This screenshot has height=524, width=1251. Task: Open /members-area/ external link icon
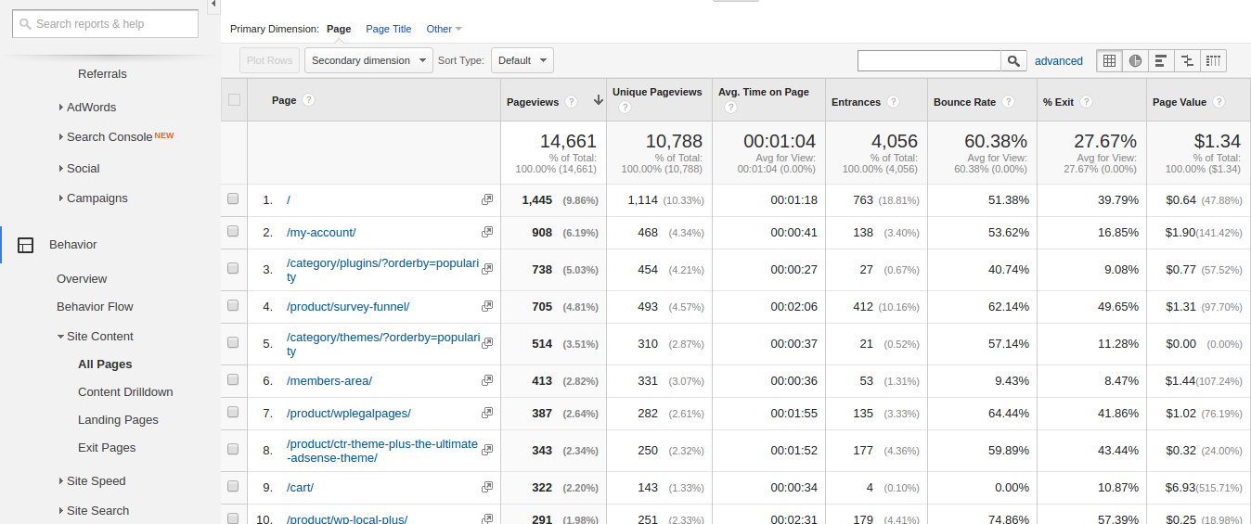pyautogui.click(x=487, y=380)
